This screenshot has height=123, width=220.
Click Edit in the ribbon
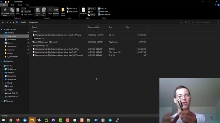[91, 12]
